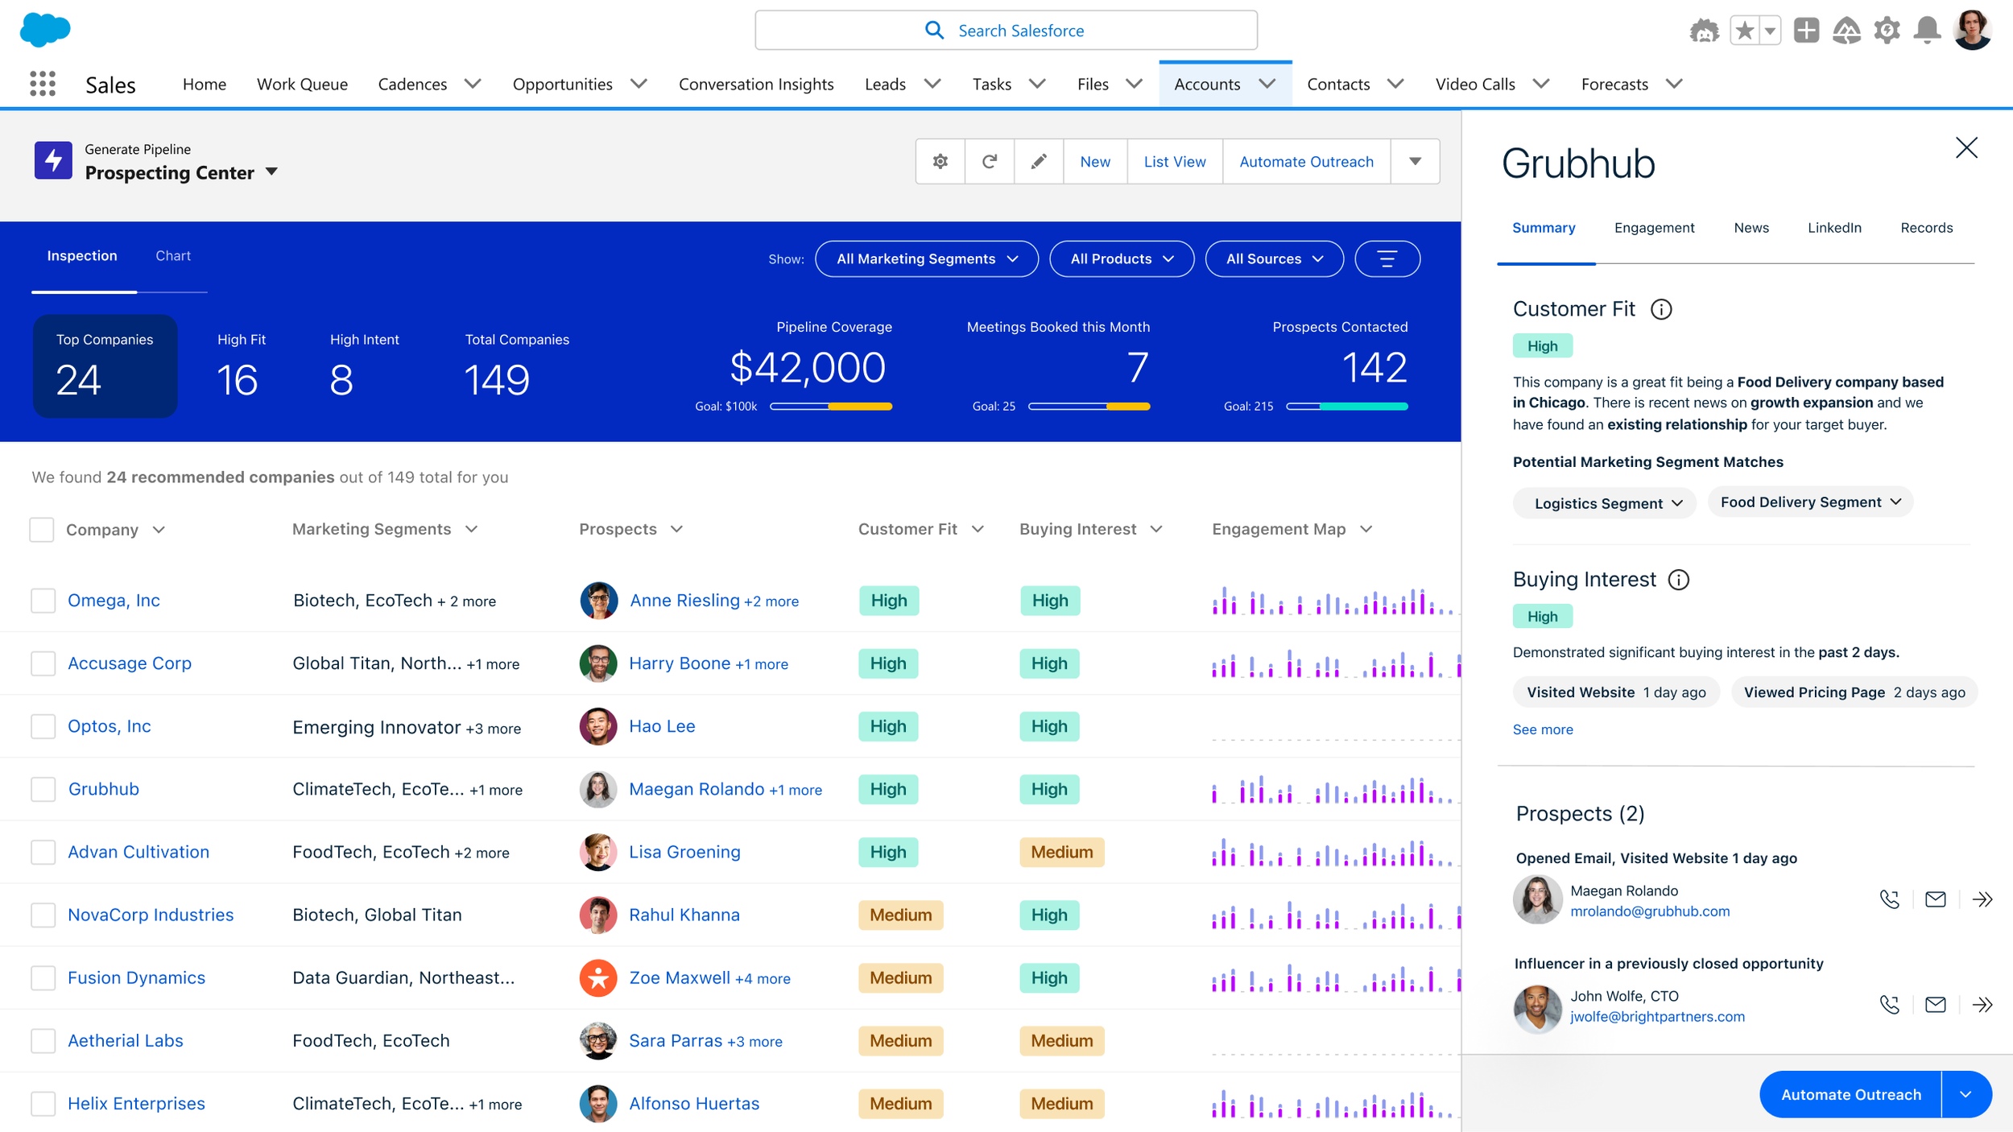
Task: Select the Grubhub row checkbox
Action: (x=43, y=789)
